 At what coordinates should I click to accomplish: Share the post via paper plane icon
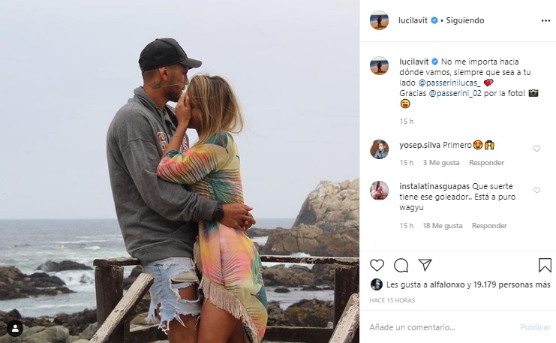[x=425, y=265]
